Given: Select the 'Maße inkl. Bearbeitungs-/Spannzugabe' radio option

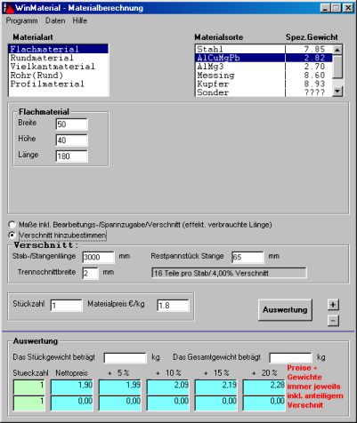Looking at the screenshot, I should [12, 225].
